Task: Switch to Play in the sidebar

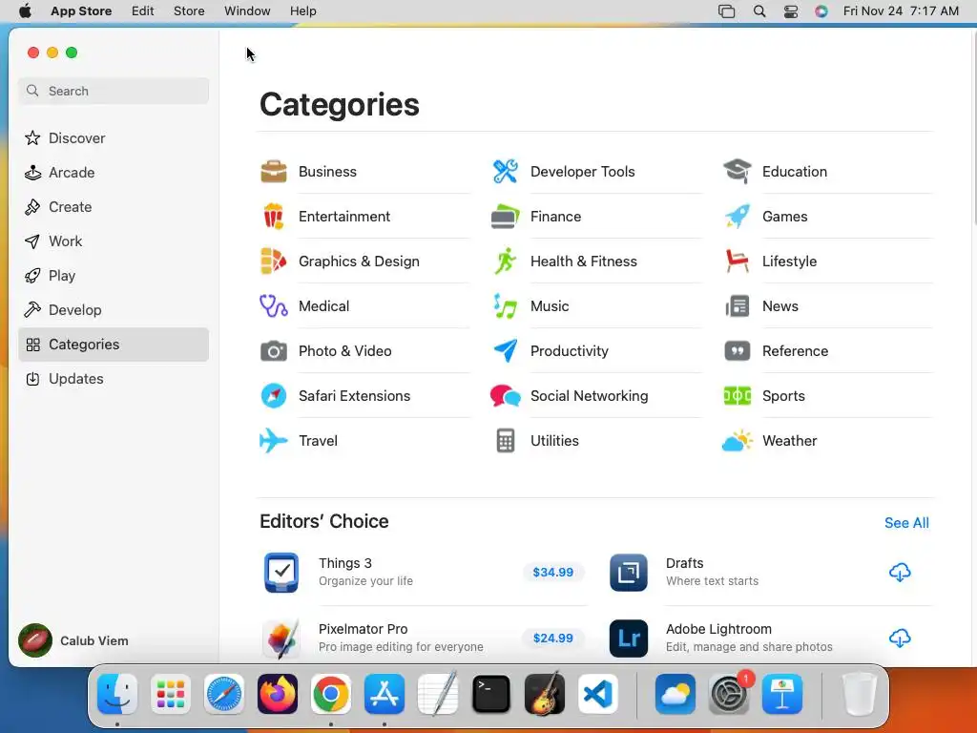Action: tap(114, 276)
